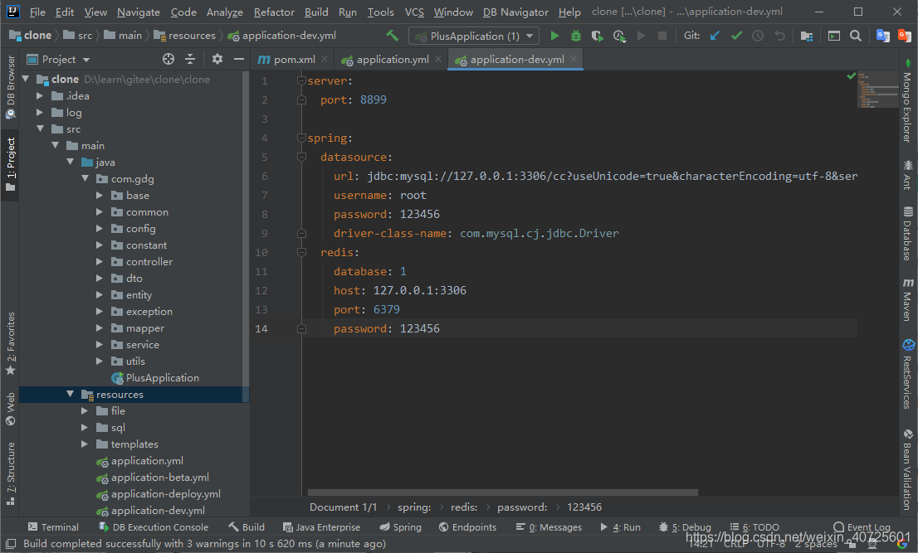The width and height of the screenshot is (918, 553).
Task: Click the editor horizontal scrollbar
Action: pos(502,492)
